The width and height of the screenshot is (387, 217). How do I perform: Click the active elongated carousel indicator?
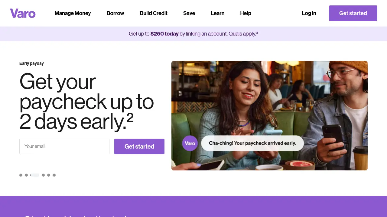point(35,175)
